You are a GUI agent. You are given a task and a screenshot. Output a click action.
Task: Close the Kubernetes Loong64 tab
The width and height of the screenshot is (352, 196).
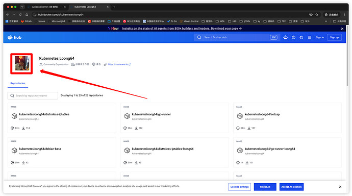pyautogui.click(x=108, y=7)
